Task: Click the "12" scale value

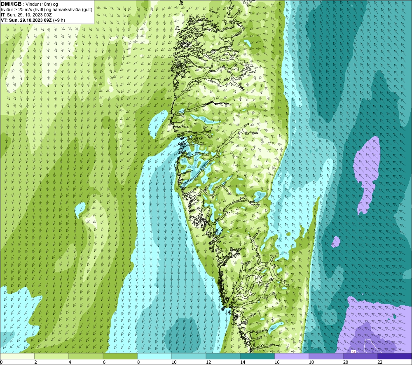Action: (x=208, y=362)
